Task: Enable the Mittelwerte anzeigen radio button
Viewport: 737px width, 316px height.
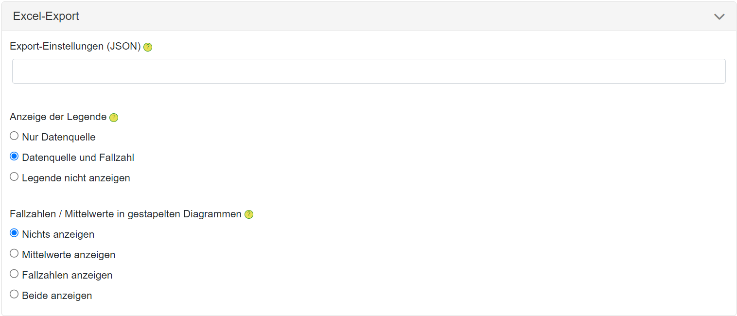Action: pos(14,254)
